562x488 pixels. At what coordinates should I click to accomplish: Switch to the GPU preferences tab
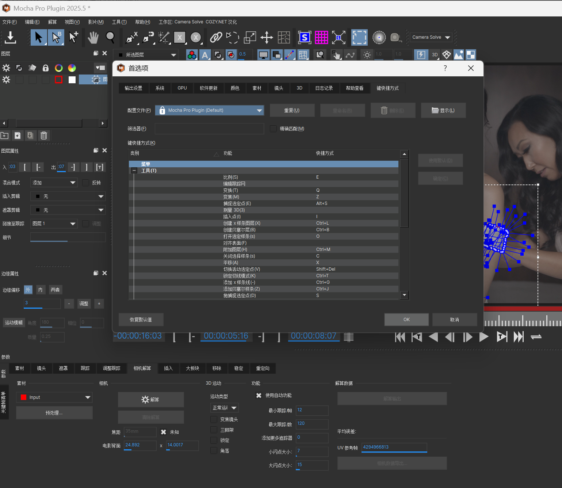[182, 88]
